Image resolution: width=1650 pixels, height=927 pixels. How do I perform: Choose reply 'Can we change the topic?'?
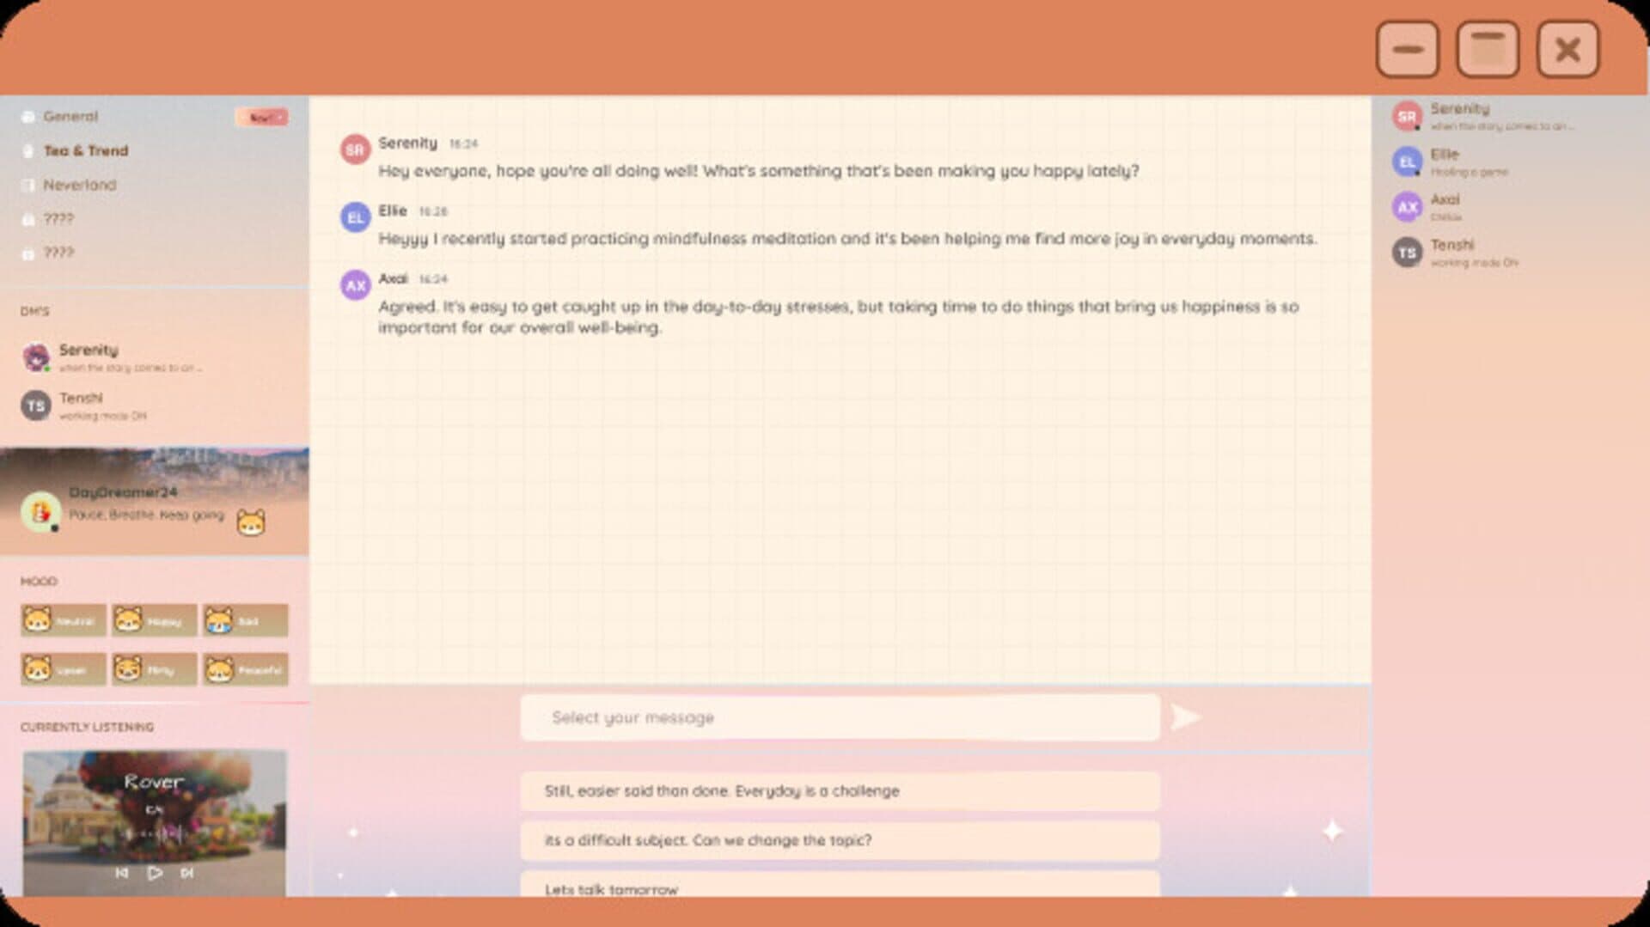(840, 840)
